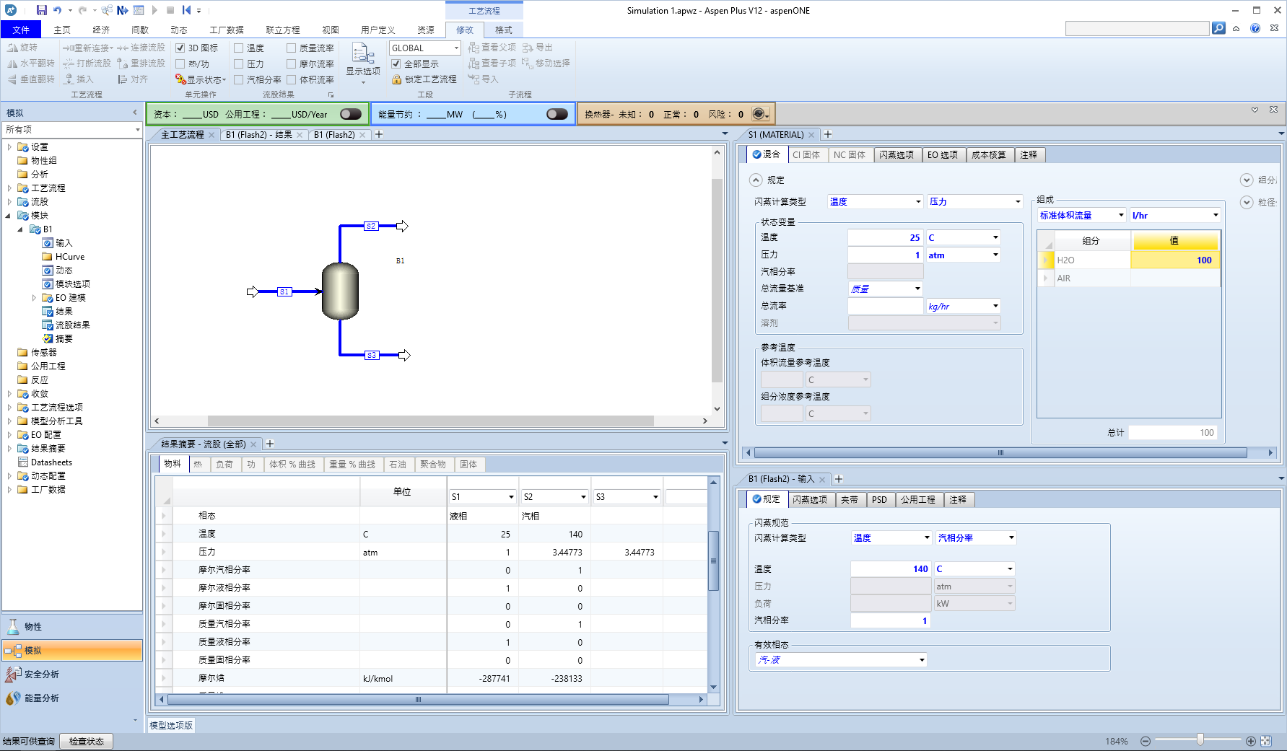
Task: Click the search icon next to the search box
Action: tap(1218, 28)
